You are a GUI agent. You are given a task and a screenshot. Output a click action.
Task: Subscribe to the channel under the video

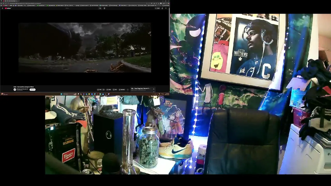click(x=32, y=90)
